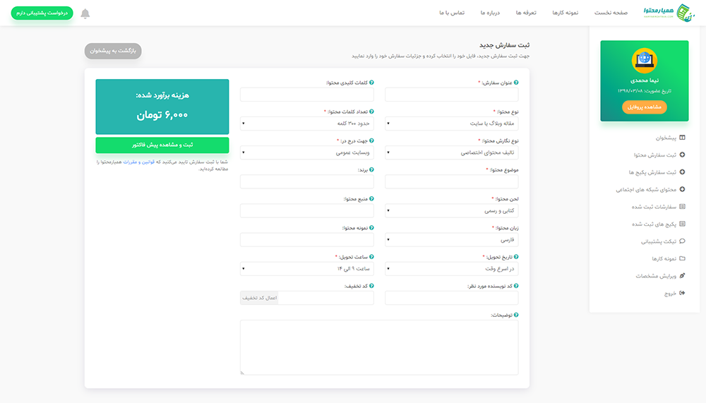
Task: Open the جهت درج در dropdown
Action: (x=306, y=152)
